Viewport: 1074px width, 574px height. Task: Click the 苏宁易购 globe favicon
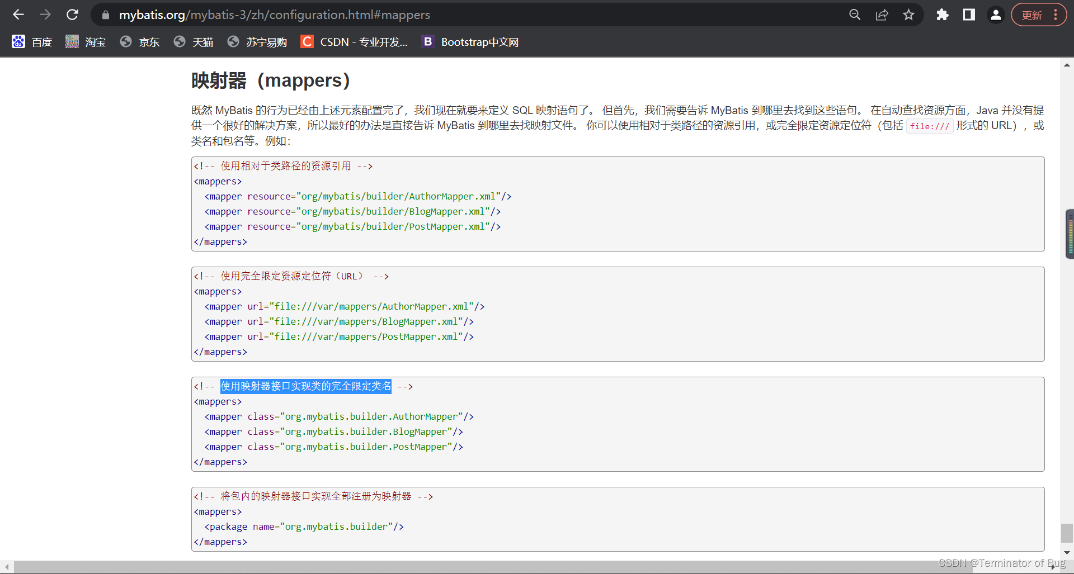point(233,41)
